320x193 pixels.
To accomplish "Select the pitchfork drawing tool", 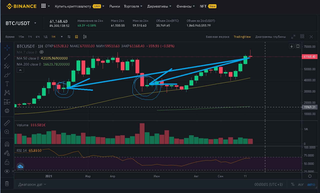I will pos(7,66).
